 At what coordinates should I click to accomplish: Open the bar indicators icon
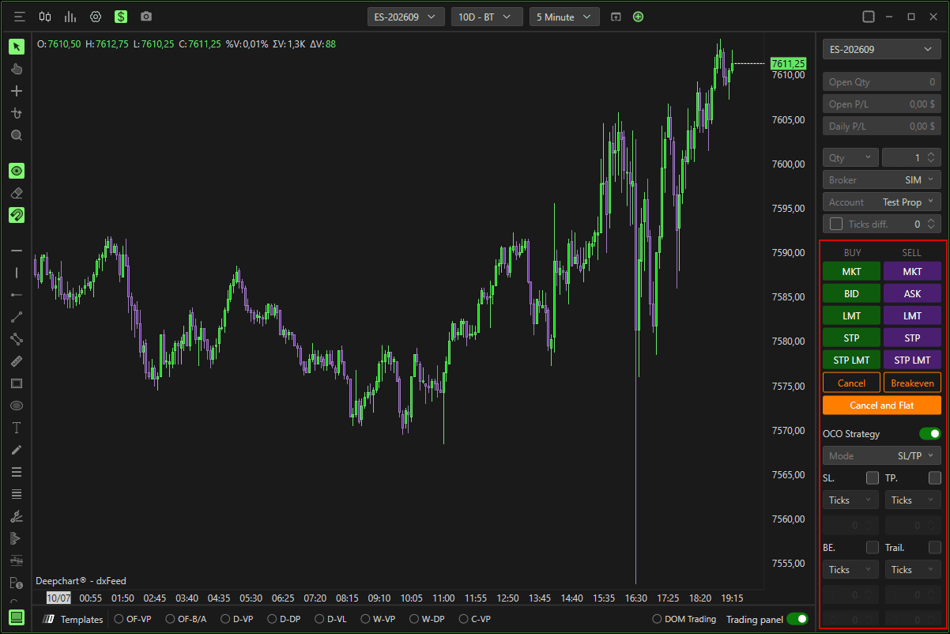click(70, 17)
